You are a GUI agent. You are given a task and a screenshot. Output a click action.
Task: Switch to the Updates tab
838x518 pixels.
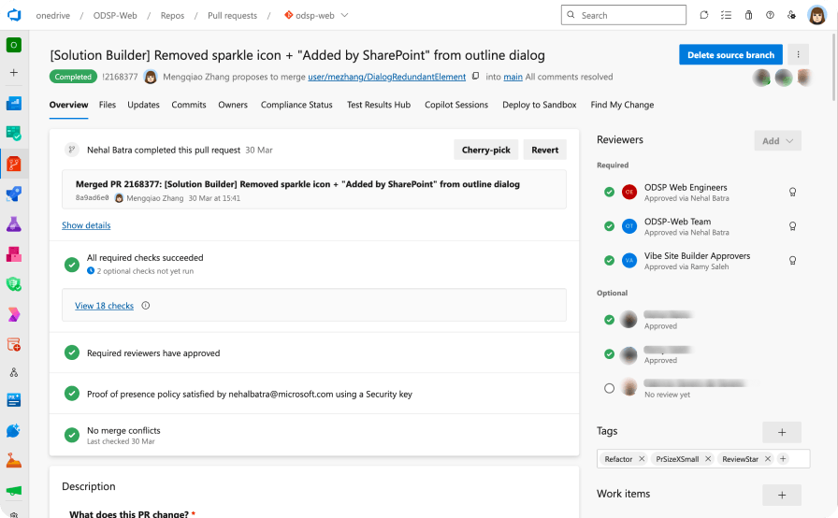click(x=143, y=105)
